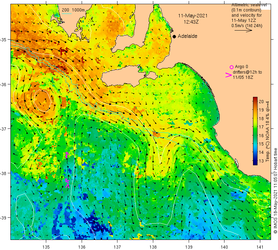Click the color bar label 14
This screenshot has width=278, height=250.
pyautogui.click(x=261, y=152)
